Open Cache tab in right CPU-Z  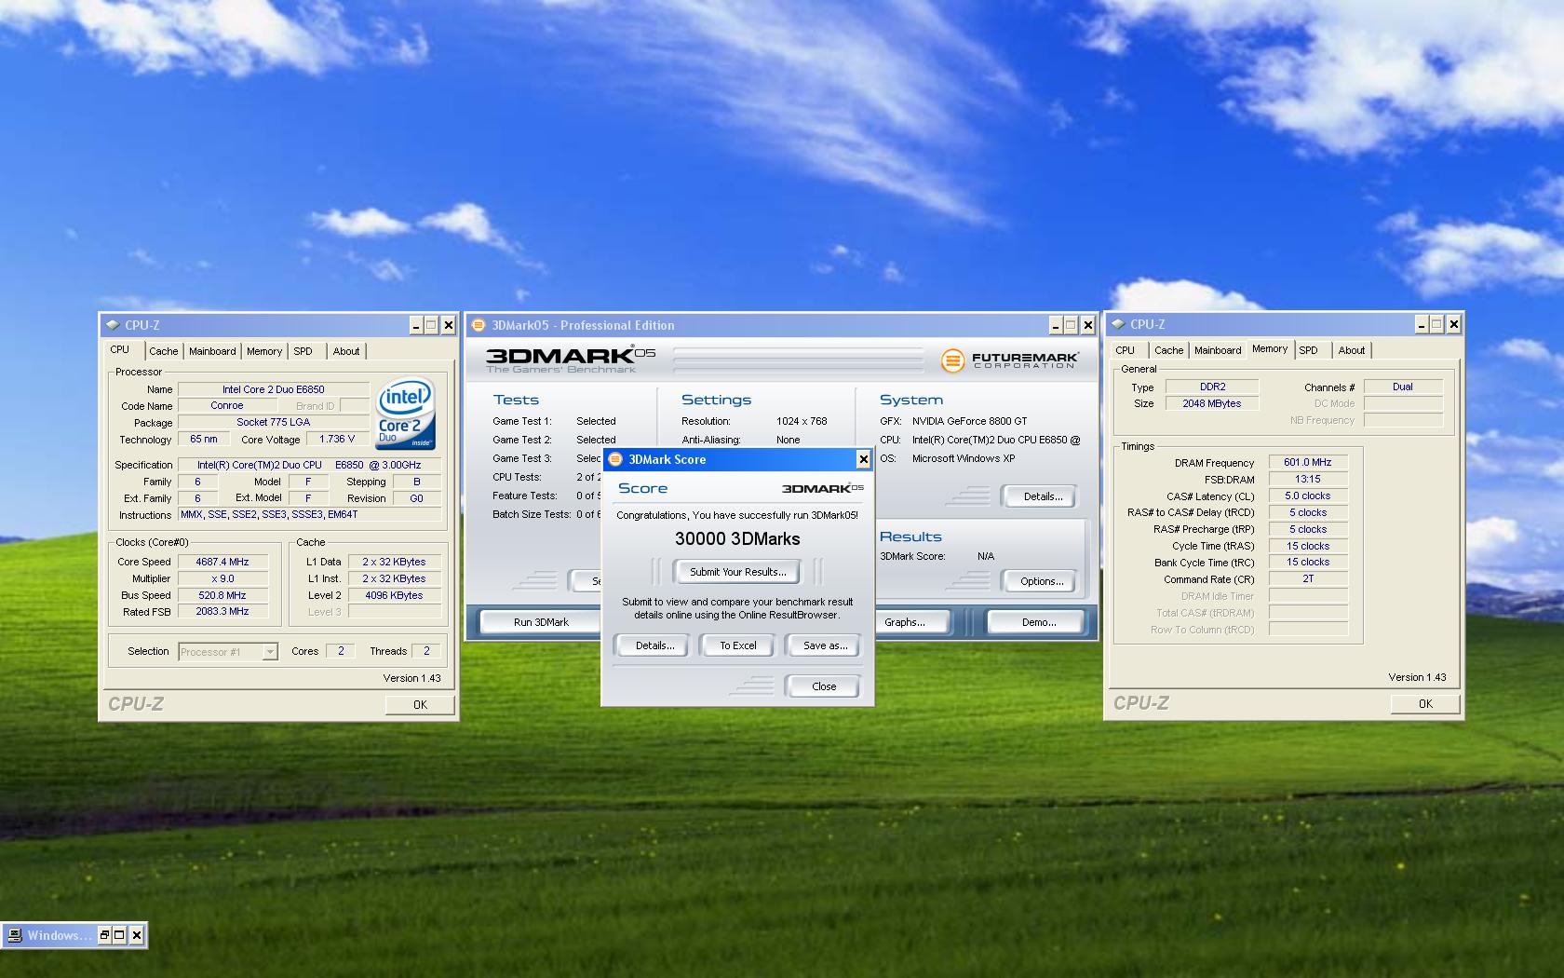point(1168,350)
